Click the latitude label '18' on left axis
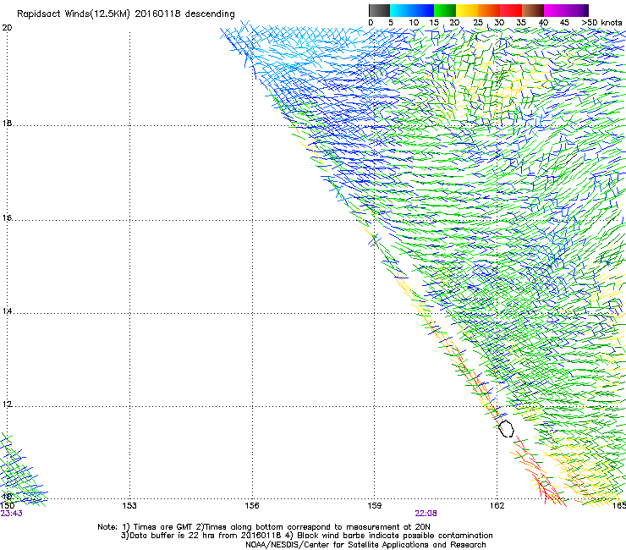The height and width of the screenshot is (550, 626). (x=7, y=123)
